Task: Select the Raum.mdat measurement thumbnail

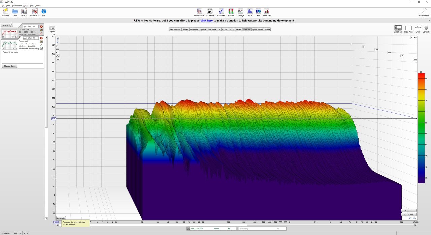Action: click(10, 45)
